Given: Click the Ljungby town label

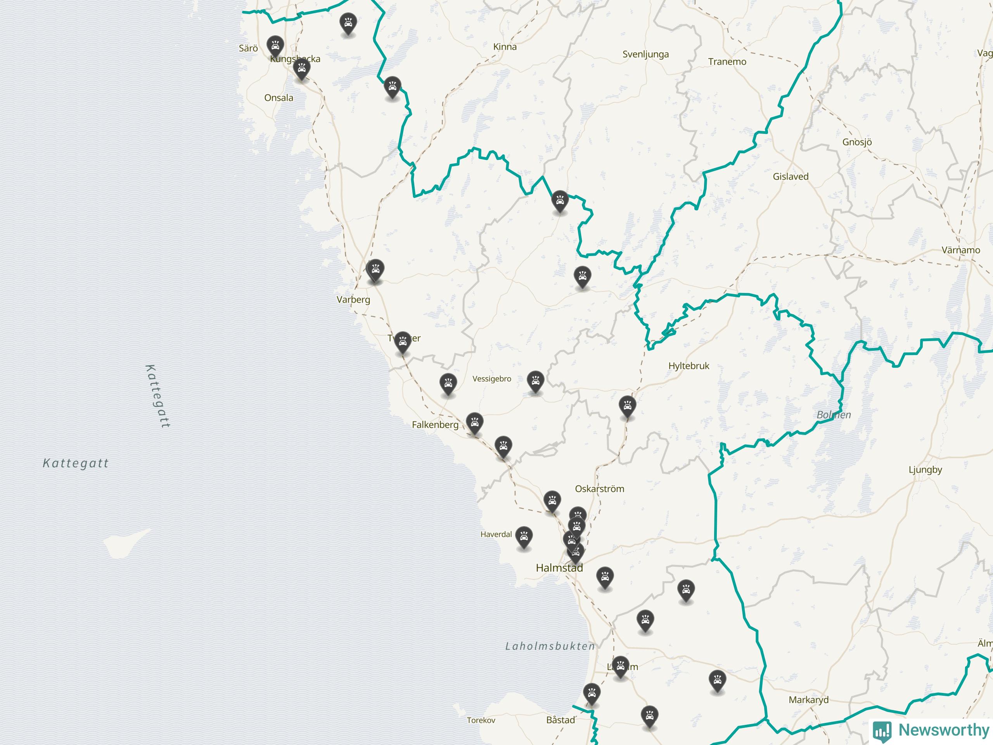Looking at the screenshot, I should point(925,470).
